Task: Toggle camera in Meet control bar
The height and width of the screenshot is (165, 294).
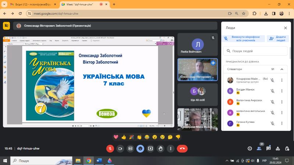Action: click(x=120, y=148)
